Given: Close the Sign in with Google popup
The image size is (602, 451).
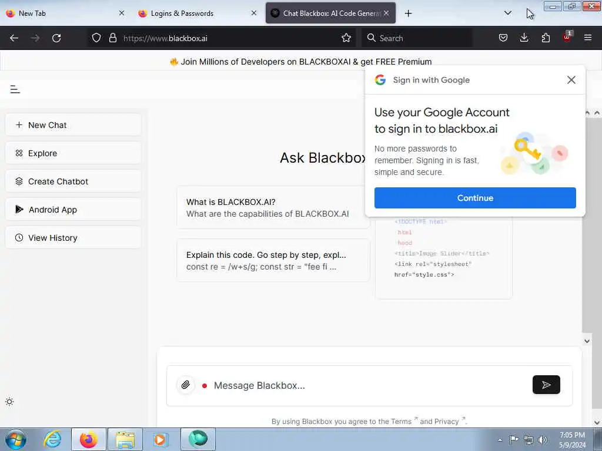Looking at the screenshot, I should 571,80.
